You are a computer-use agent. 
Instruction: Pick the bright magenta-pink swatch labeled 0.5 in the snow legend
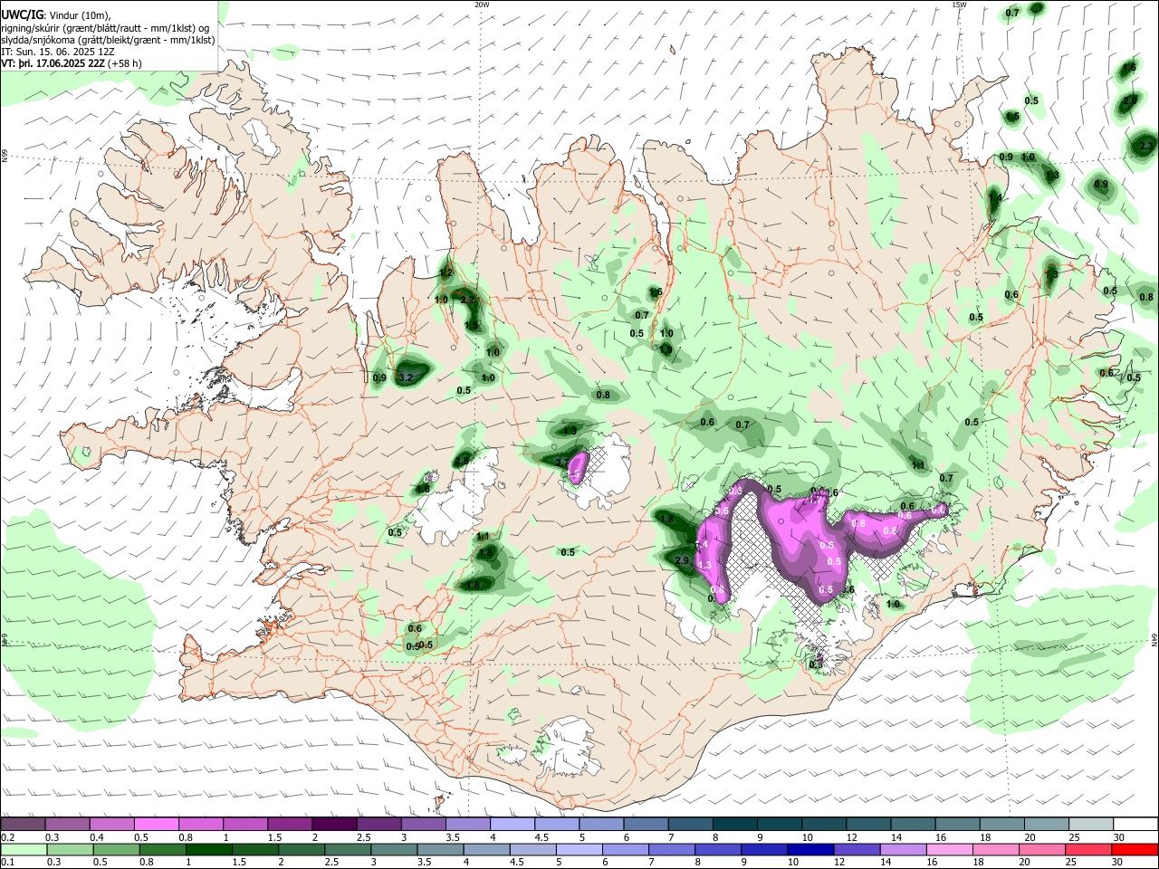(157, 825)
